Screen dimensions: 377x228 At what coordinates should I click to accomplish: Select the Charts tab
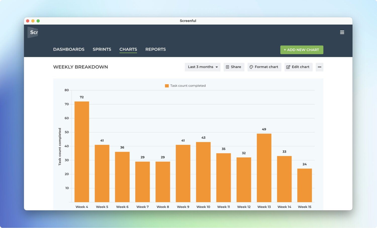(x=128, y=49)
